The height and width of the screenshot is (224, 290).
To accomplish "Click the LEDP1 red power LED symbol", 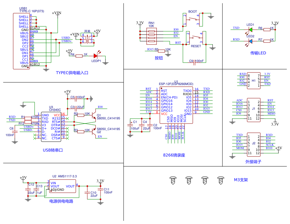I will pyautogui.click(x=96, y=56).
